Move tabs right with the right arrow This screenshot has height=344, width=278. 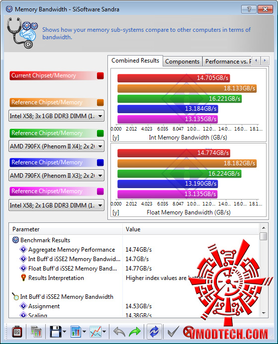[x=265, y=61]
